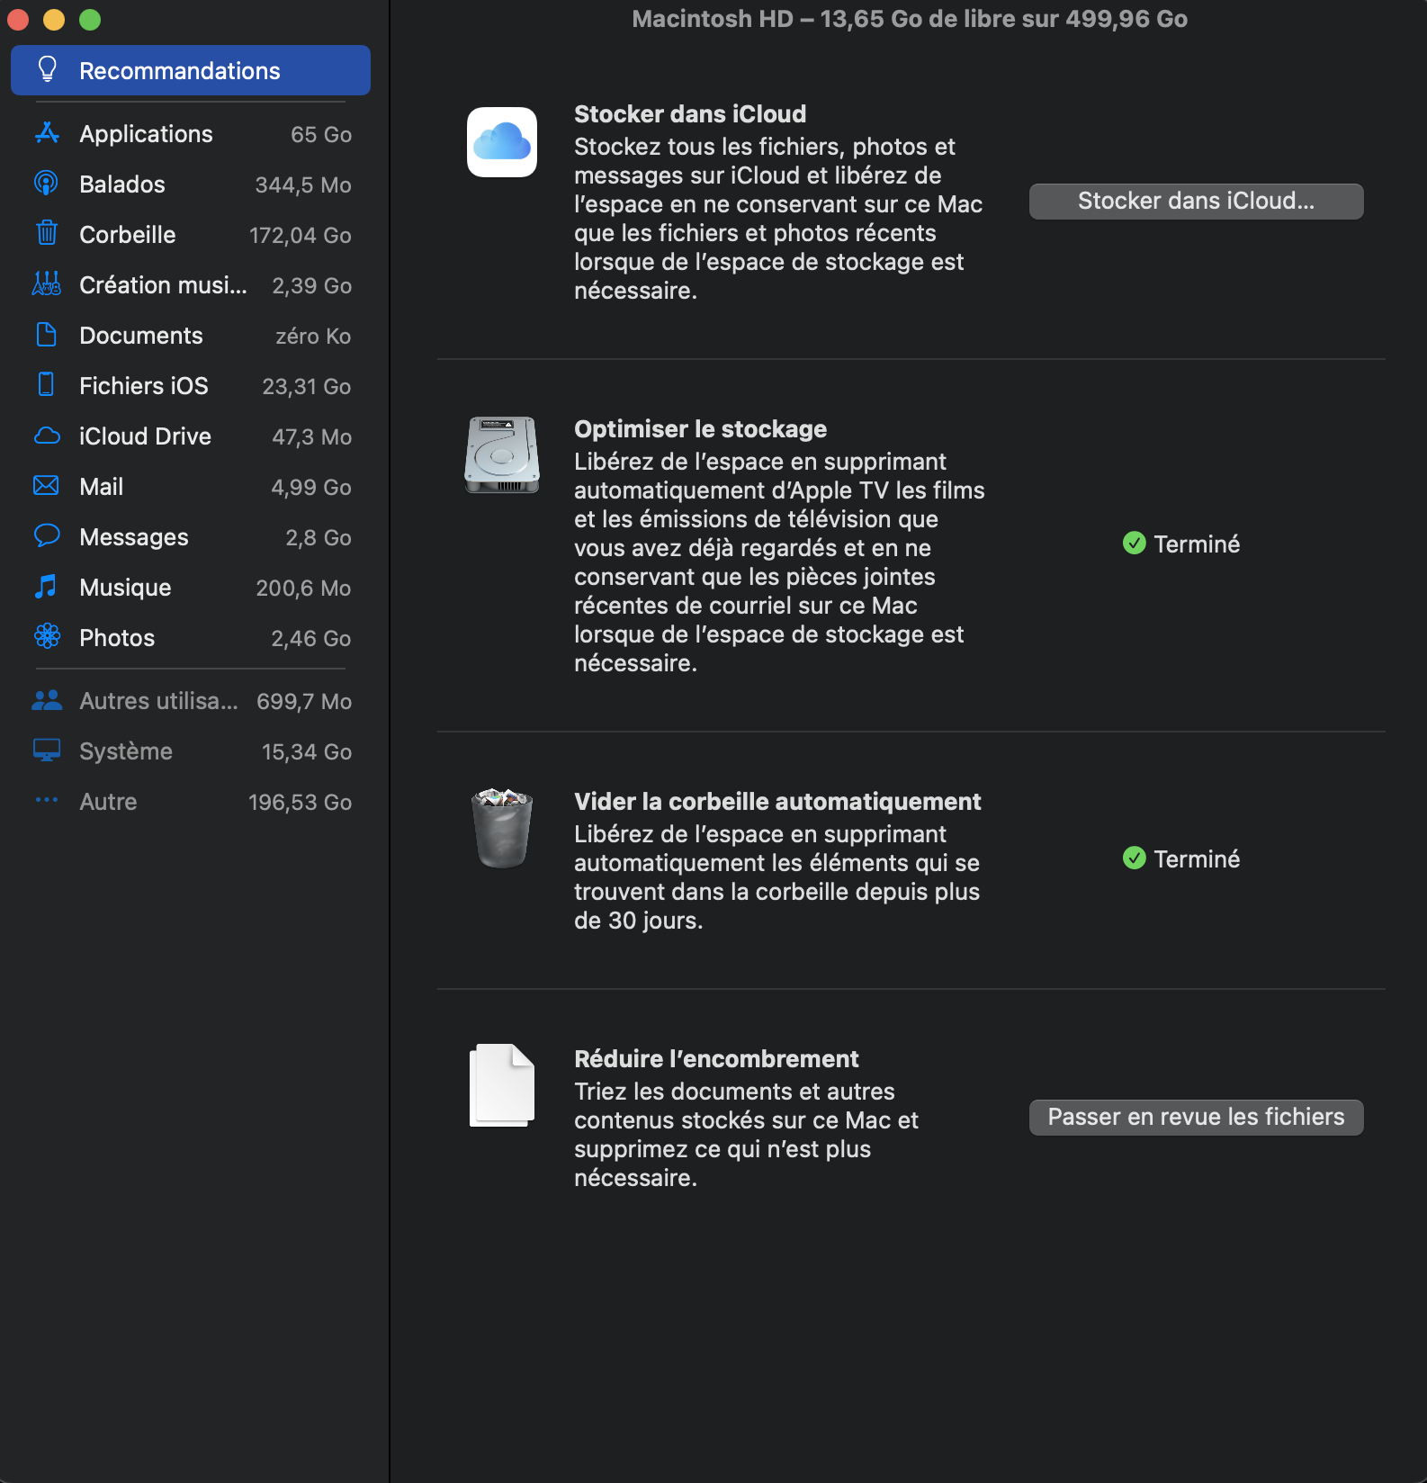Click the Mail envelope icon
This screenshot has width=1427, height=1483.
pos(47,486)
